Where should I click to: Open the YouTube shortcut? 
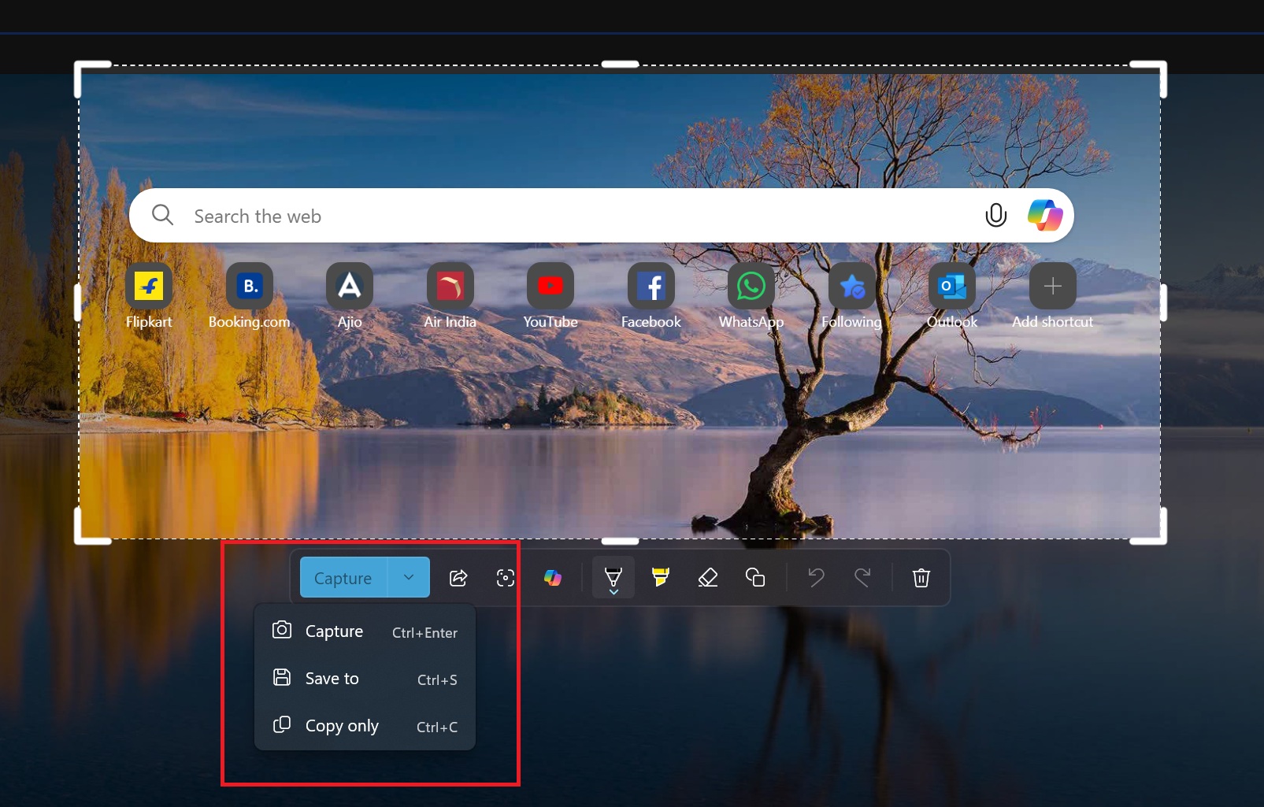(x=550, y=296)
